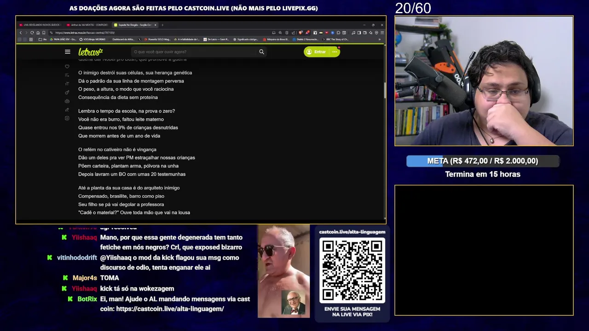The height and width of the screenshot is (331, 589).
Task: Click chat username 'BotRix'
Action: [87, 299]
